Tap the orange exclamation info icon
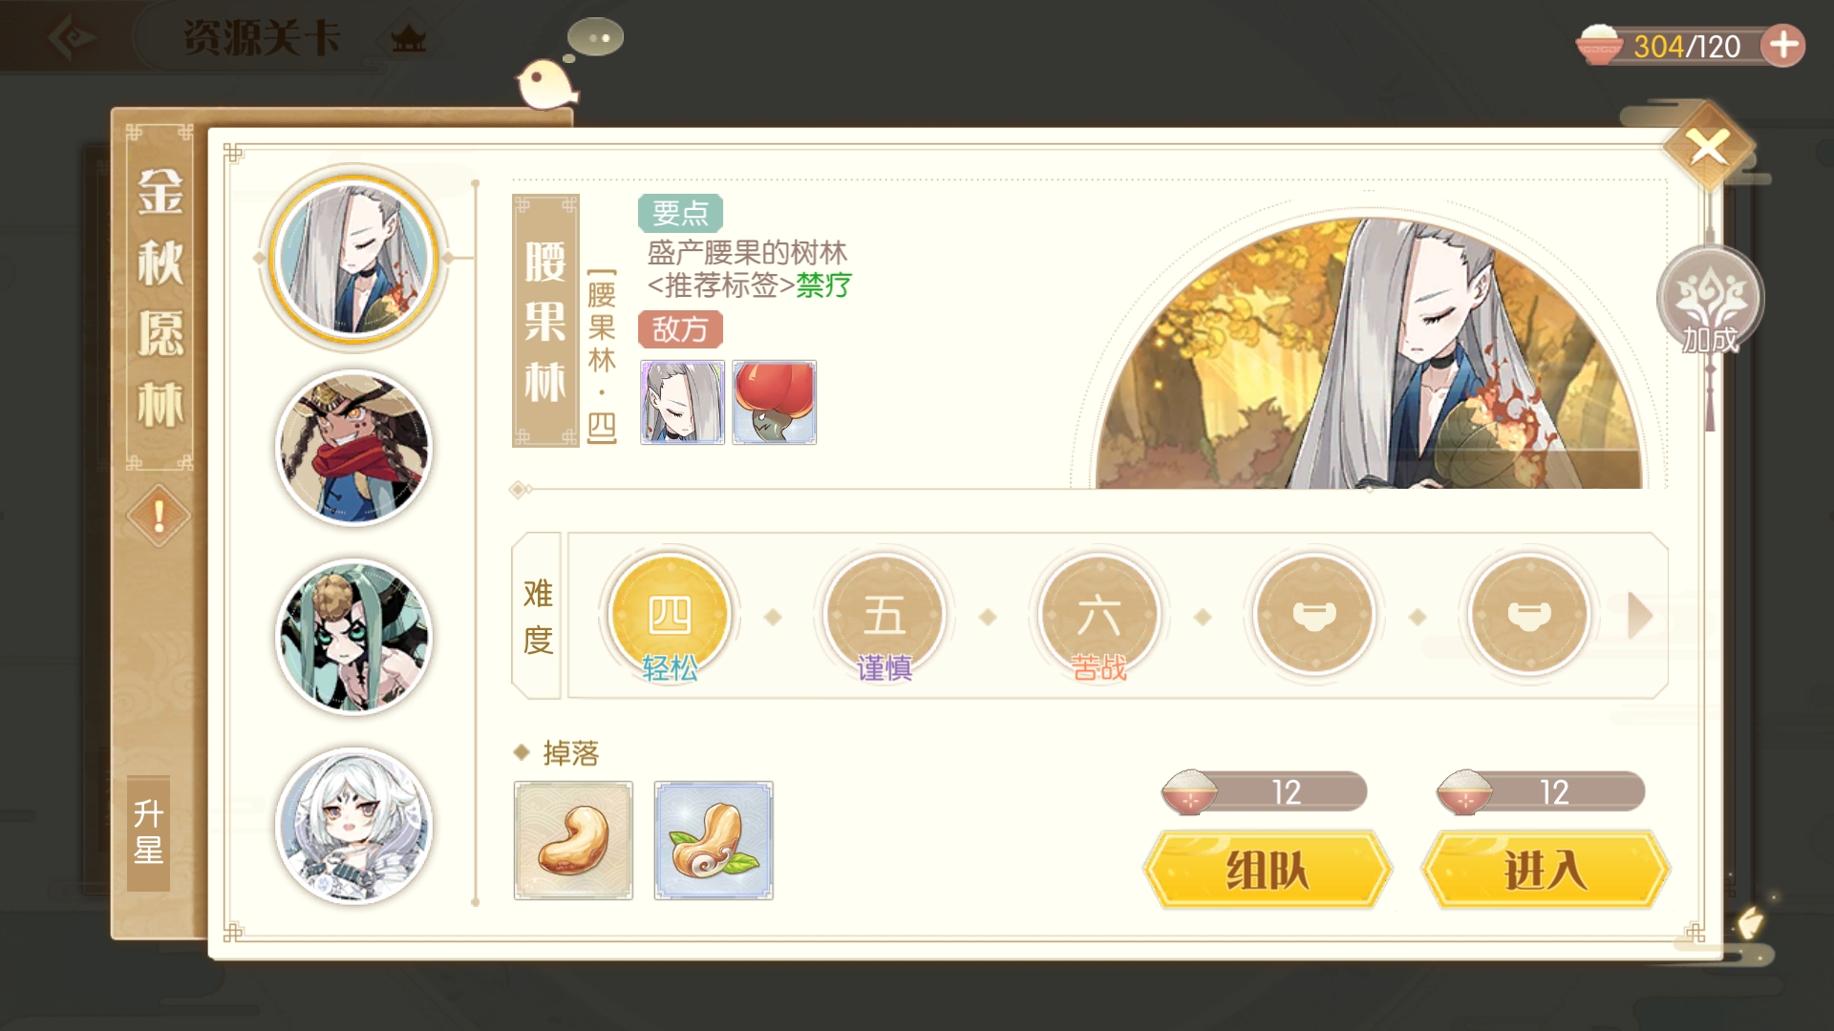The height and width of the screenshot is (1031, 1834). tap(159, 516)
